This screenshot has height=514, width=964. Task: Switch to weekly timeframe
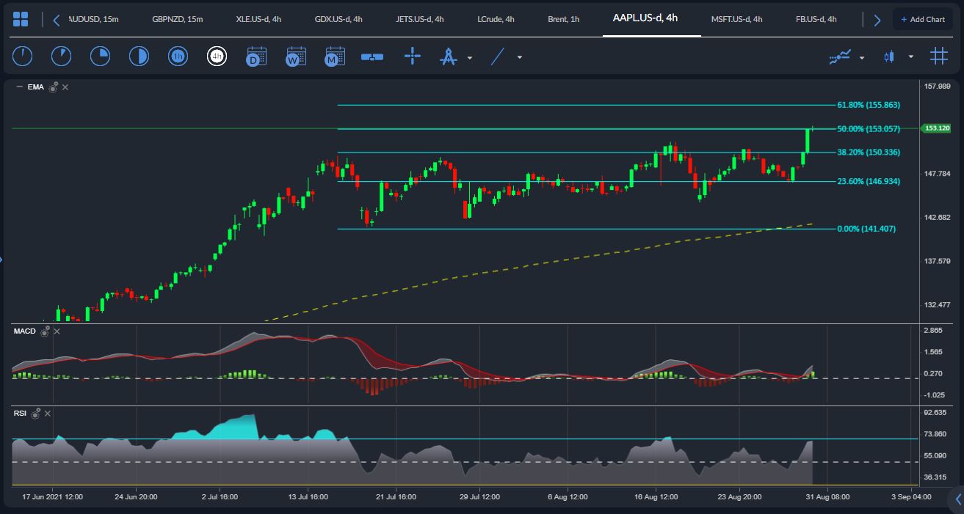click(x=296, y=56)
